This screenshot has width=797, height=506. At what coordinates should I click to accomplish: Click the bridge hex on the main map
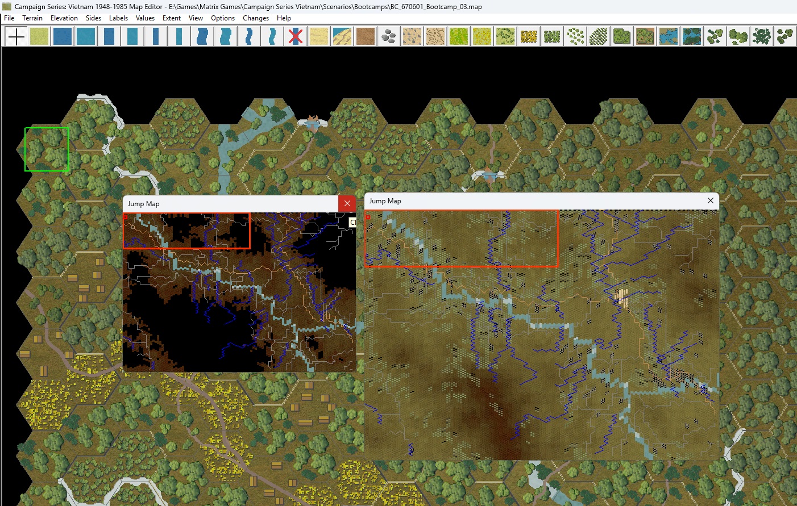[x=312, y=123]
